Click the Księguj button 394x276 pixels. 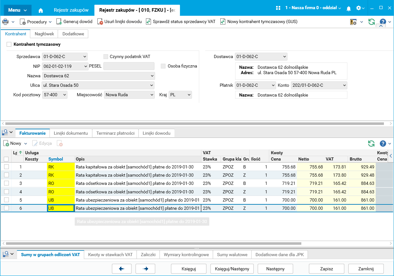click(x=189, y=269)
